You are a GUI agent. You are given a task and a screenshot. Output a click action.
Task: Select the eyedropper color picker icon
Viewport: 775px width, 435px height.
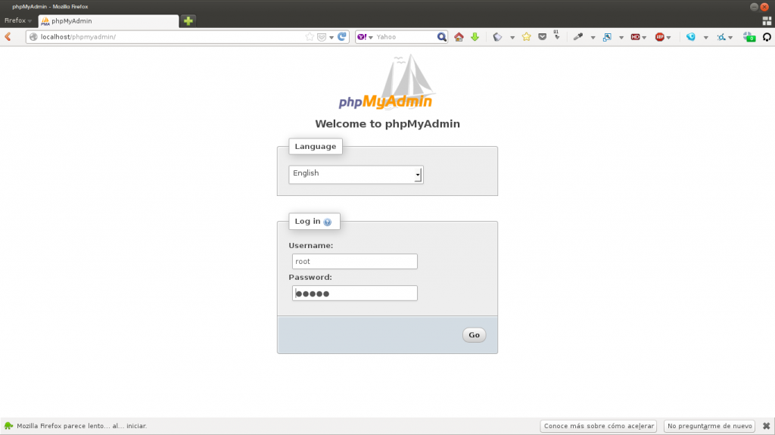coord(577,36)
